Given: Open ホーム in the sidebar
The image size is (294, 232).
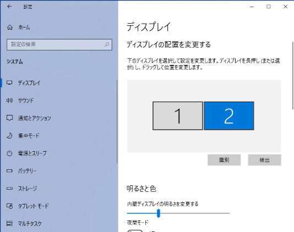Looking at the screenshot, I should click(x=59, y=27).
